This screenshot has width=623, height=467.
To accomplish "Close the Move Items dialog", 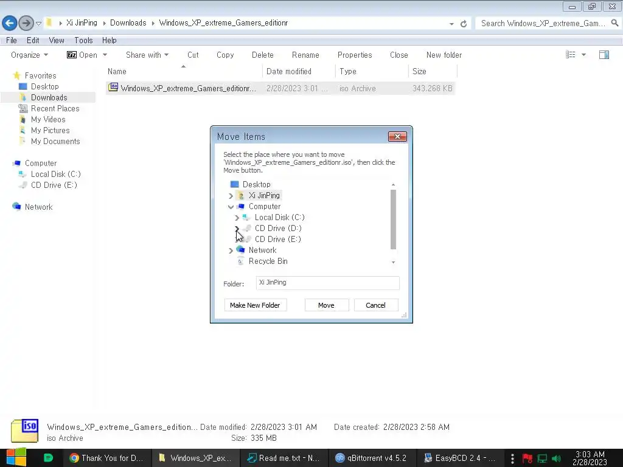I will point(397,137).
